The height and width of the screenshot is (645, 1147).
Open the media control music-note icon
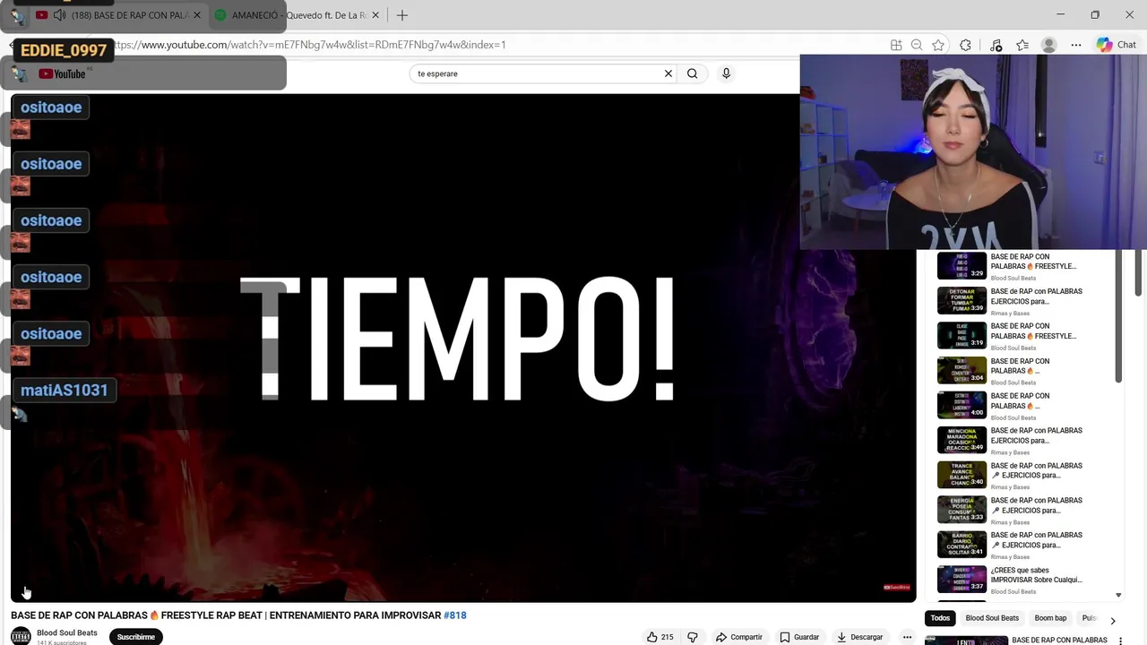pos(996,45)
